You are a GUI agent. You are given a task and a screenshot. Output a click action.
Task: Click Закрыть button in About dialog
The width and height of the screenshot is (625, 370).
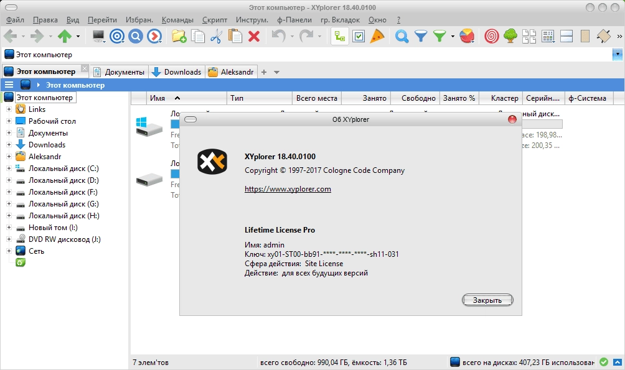(487, 300)
